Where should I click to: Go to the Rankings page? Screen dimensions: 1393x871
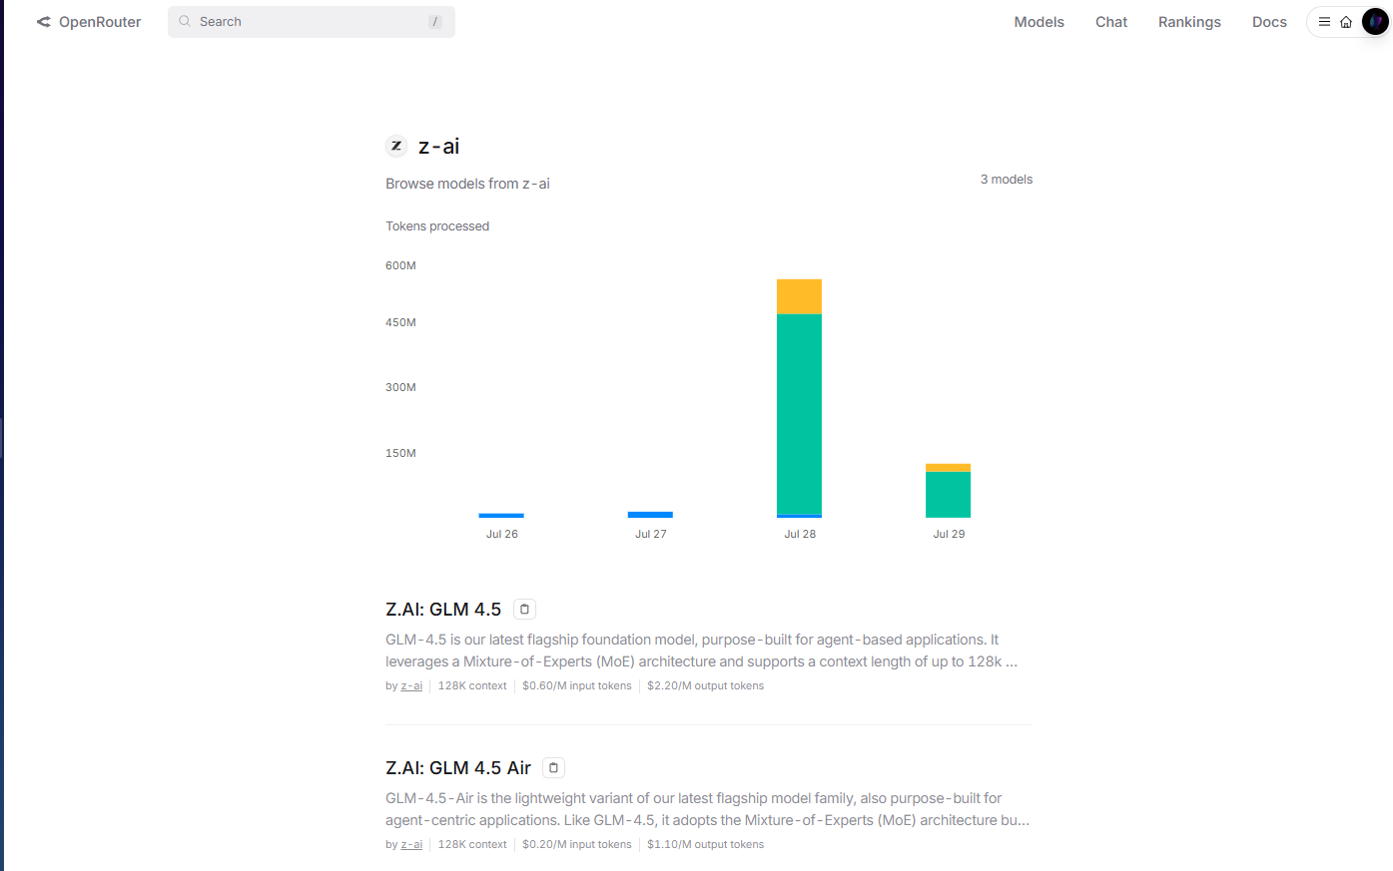click(1189, 22)
